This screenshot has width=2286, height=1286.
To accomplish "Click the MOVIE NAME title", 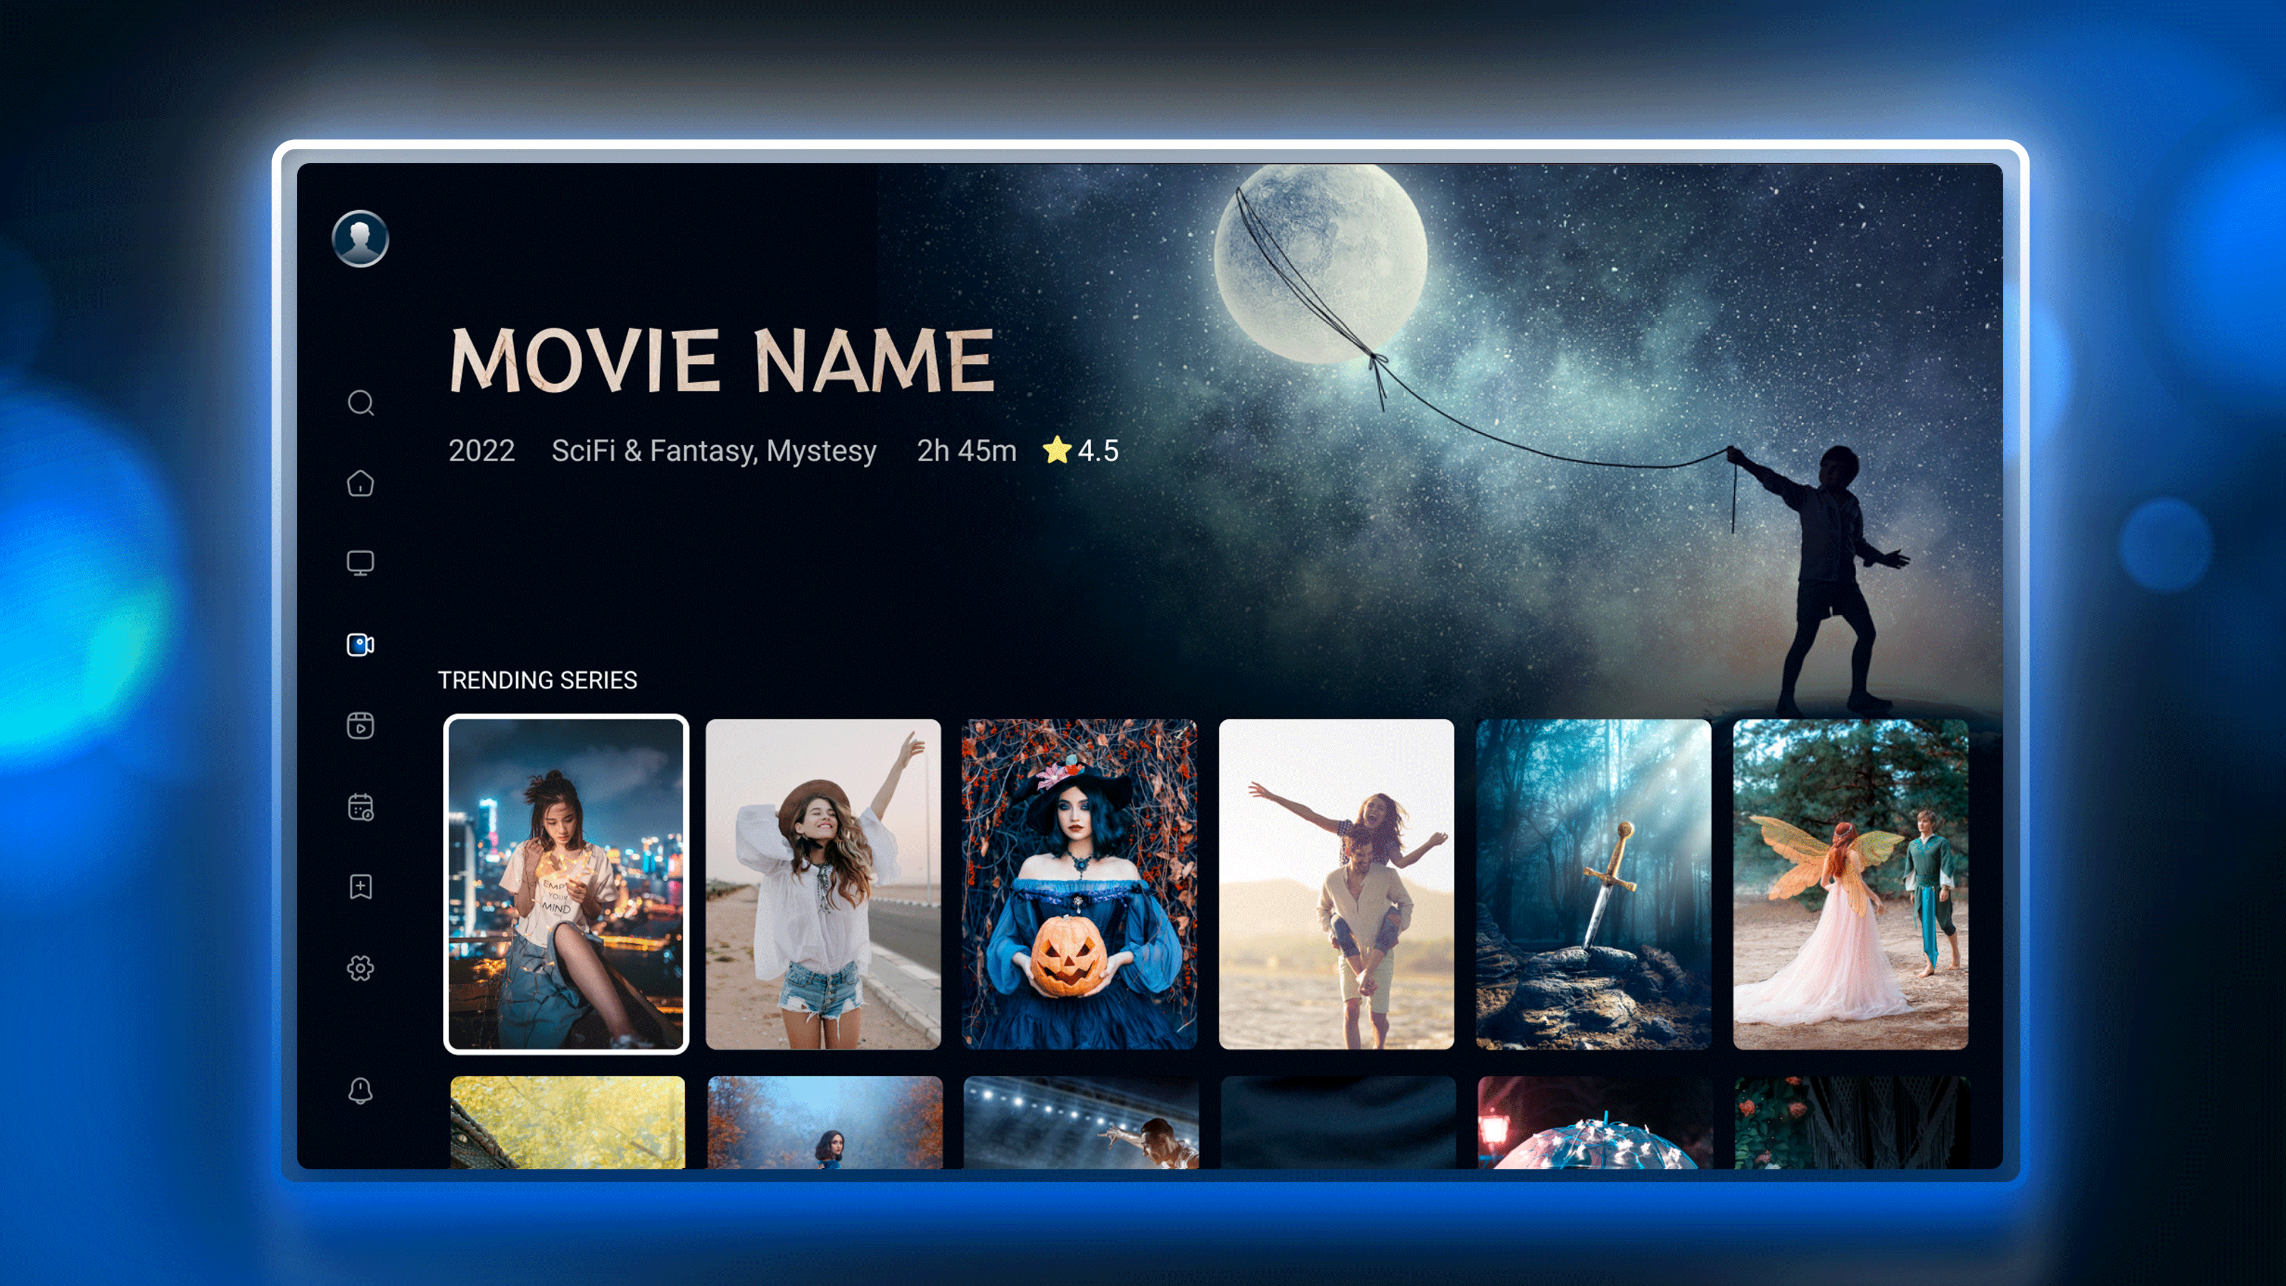I will tap(722, 360).
